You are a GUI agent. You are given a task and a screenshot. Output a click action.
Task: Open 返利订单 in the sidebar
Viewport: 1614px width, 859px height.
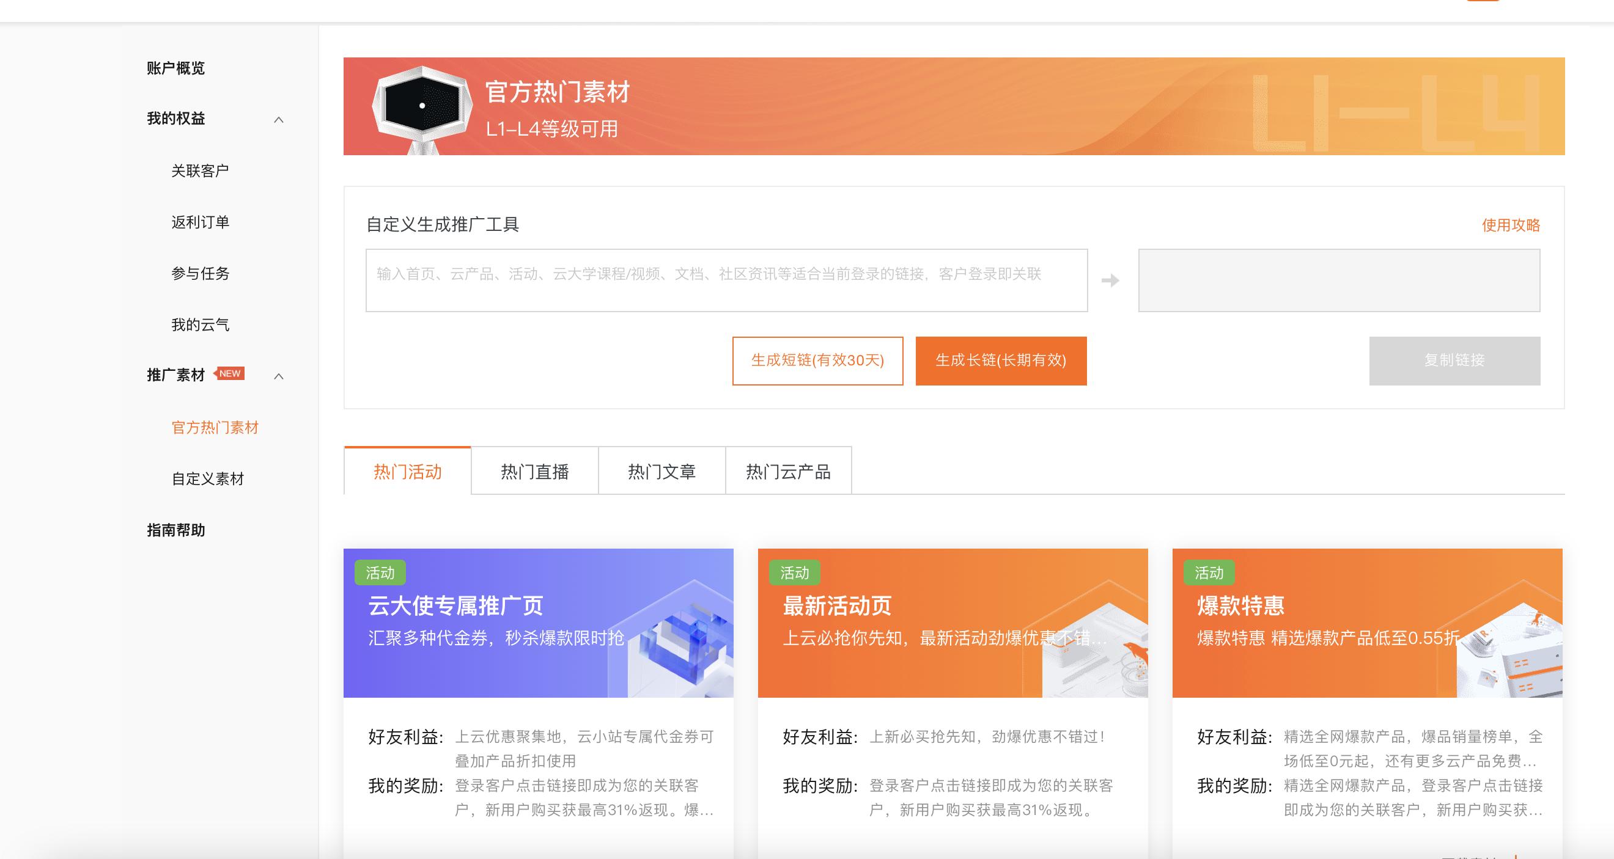pos(202,222)
